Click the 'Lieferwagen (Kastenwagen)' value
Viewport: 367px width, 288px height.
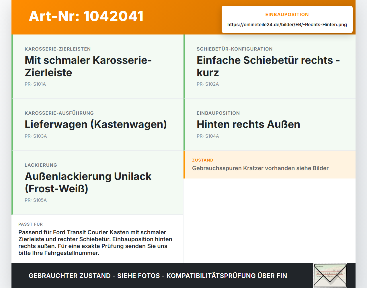(96, 124)
